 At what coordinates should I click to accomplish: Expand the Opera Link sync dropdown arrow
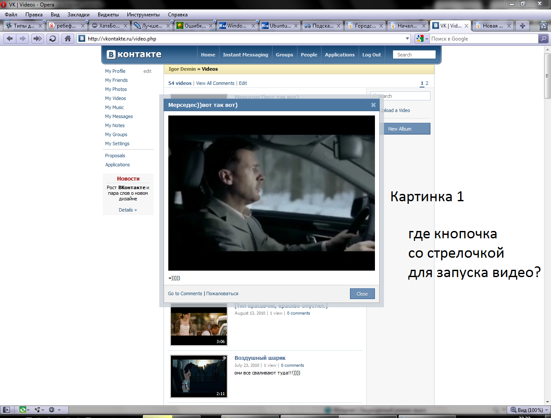pyautogui.click(x=29, y=410)
